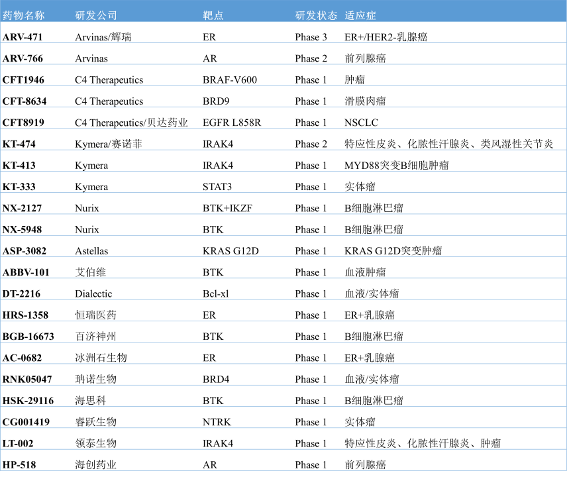Select the BTK+IKZF target cell
The height and width of the screenshot is (477, 567).
[x=227, y=208]
